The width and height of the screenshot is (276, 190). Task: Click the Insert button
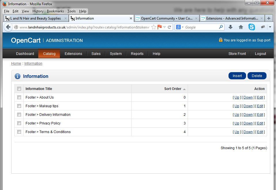click(x=237, y=76)
